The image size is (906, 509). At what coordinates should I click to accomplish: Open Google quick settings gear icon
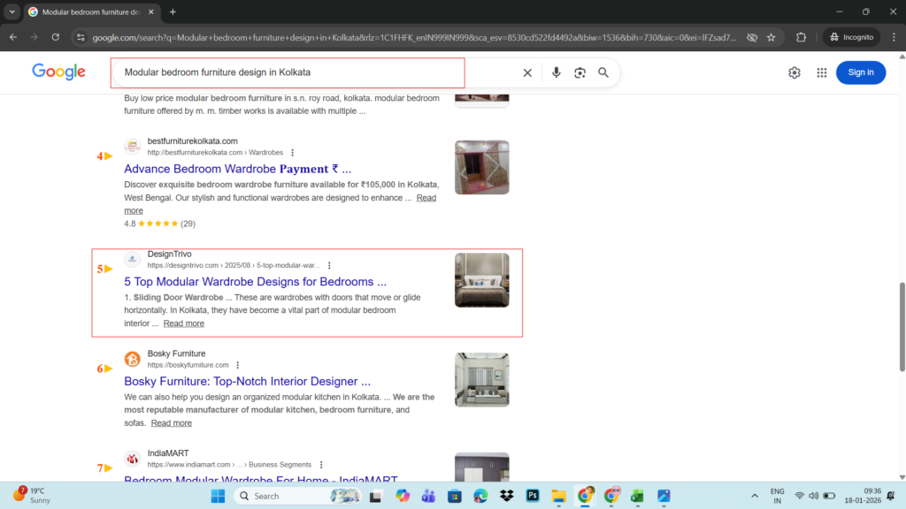click(795, 72)
